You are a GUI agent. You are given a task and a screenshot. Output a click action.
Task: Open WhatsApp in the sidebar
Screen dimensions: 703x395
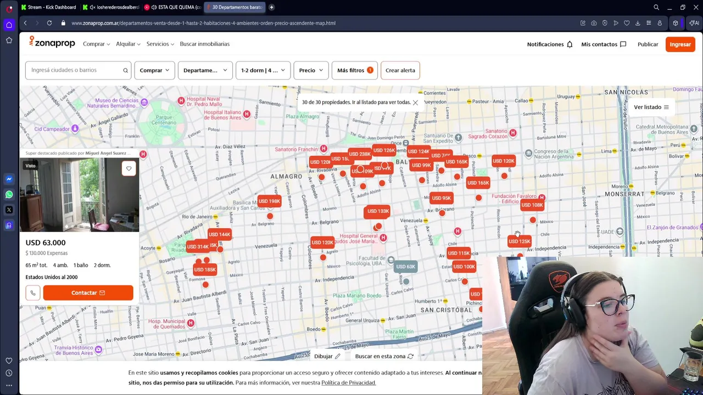pyautogui.click(x=9, y=194)
